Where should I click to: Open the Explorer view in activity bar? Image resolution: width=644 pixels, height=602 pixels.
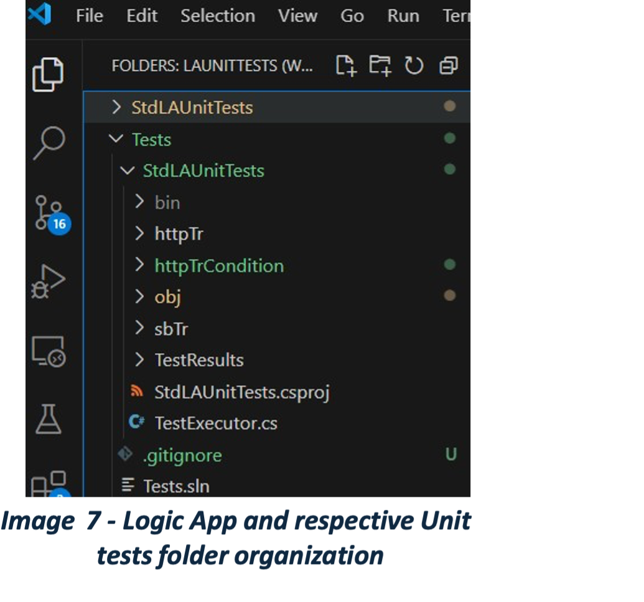pos(48,74)
